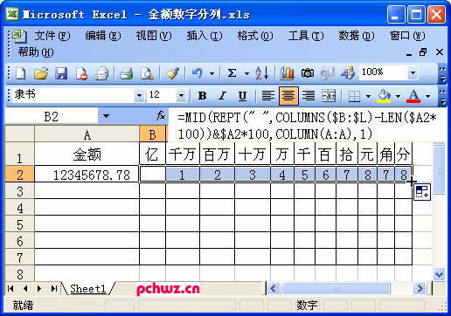
Task: Expand fill color palette arrow
Action: click(398, 96)
